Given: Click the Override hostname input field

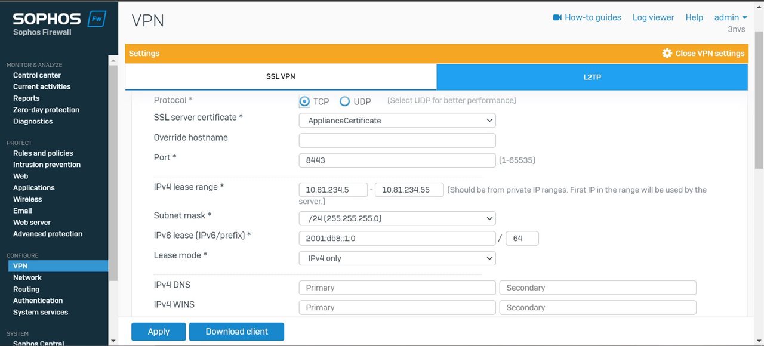Looking at the screenshot, I should [x=397, y=140].
